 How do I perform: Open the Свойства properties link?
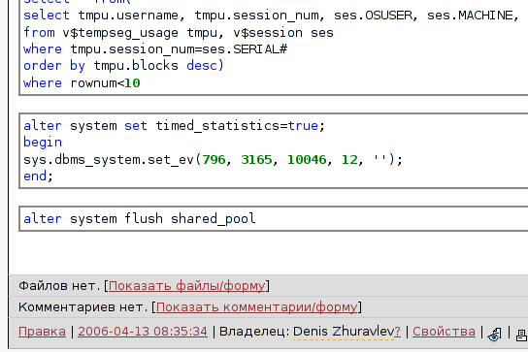[x=444, y=332]
